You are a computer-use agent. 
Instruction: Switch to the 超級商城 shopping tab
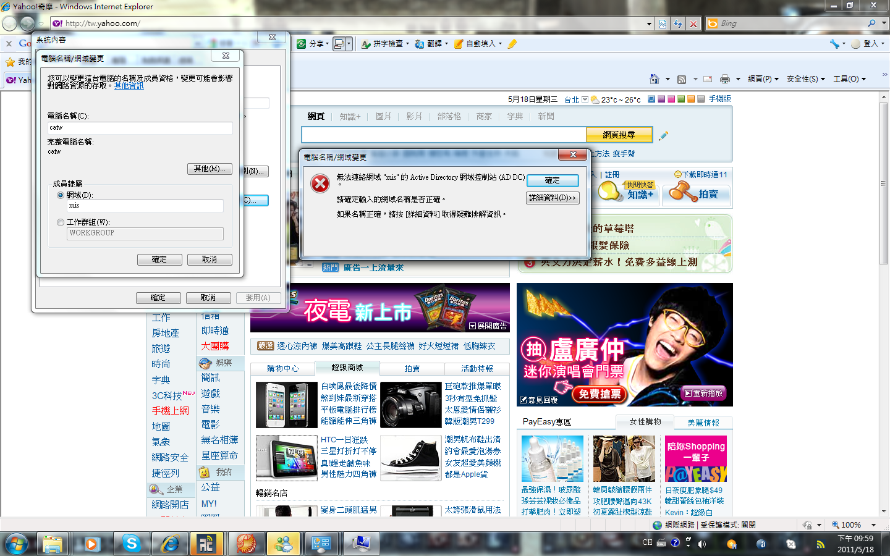pos(347,368)
